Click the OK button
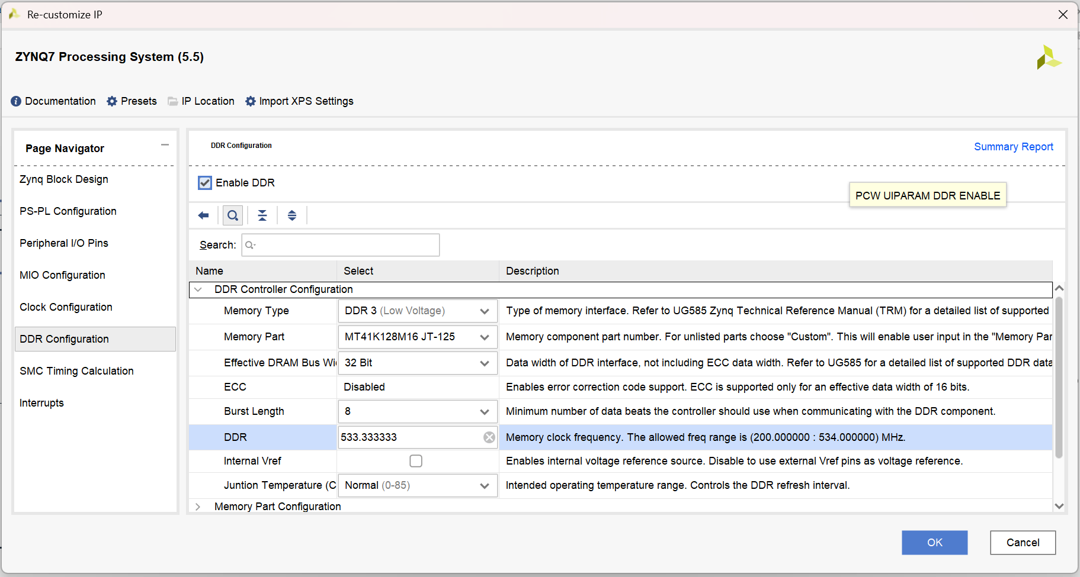The height and width of the screenshot is (577, 1080). point(935,543)
